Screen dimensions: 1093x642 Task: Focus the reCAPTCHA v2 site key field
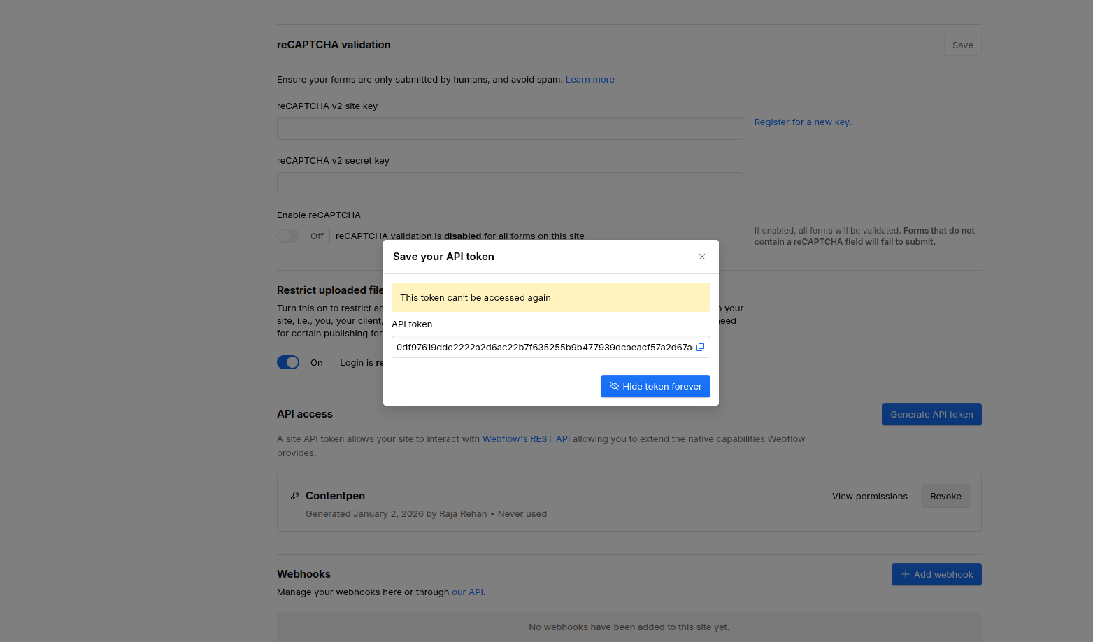click(510, 129)
